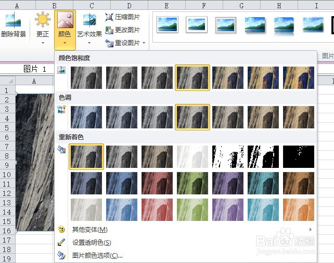334x263 pixels.
Task: Click Change Picture (更改图片)
Action: pyautogui.click(x=122, y=30)
